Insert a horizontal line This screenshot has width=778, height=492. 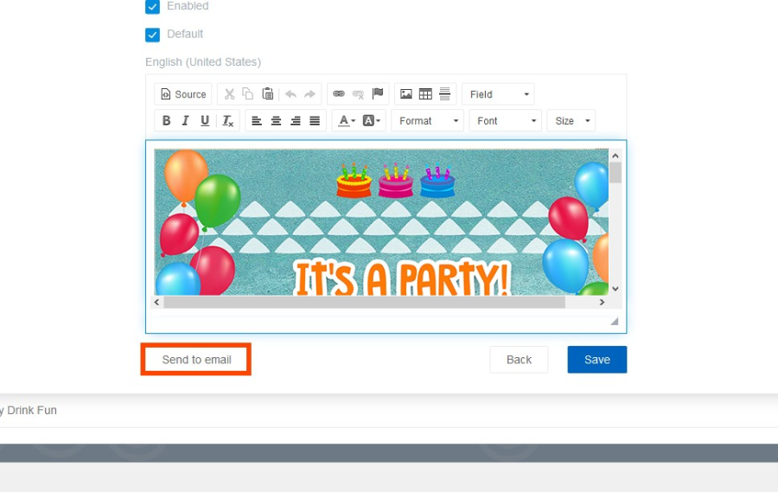tap(444, 94)
